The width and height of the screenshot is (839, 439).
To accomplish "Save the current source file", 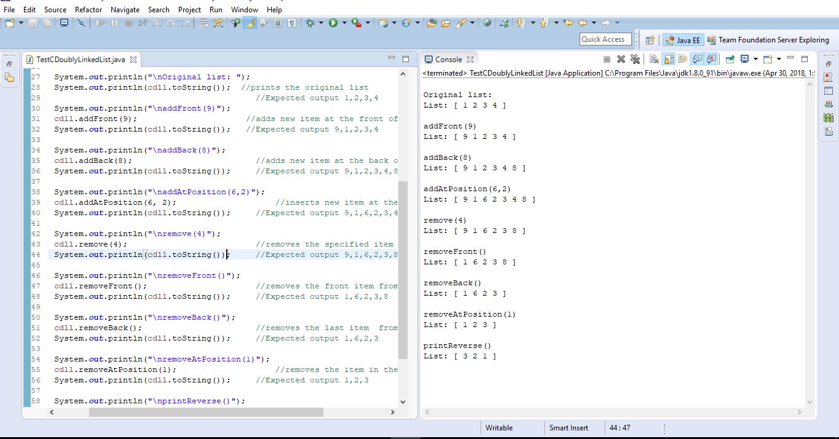I will coord(33,23).
